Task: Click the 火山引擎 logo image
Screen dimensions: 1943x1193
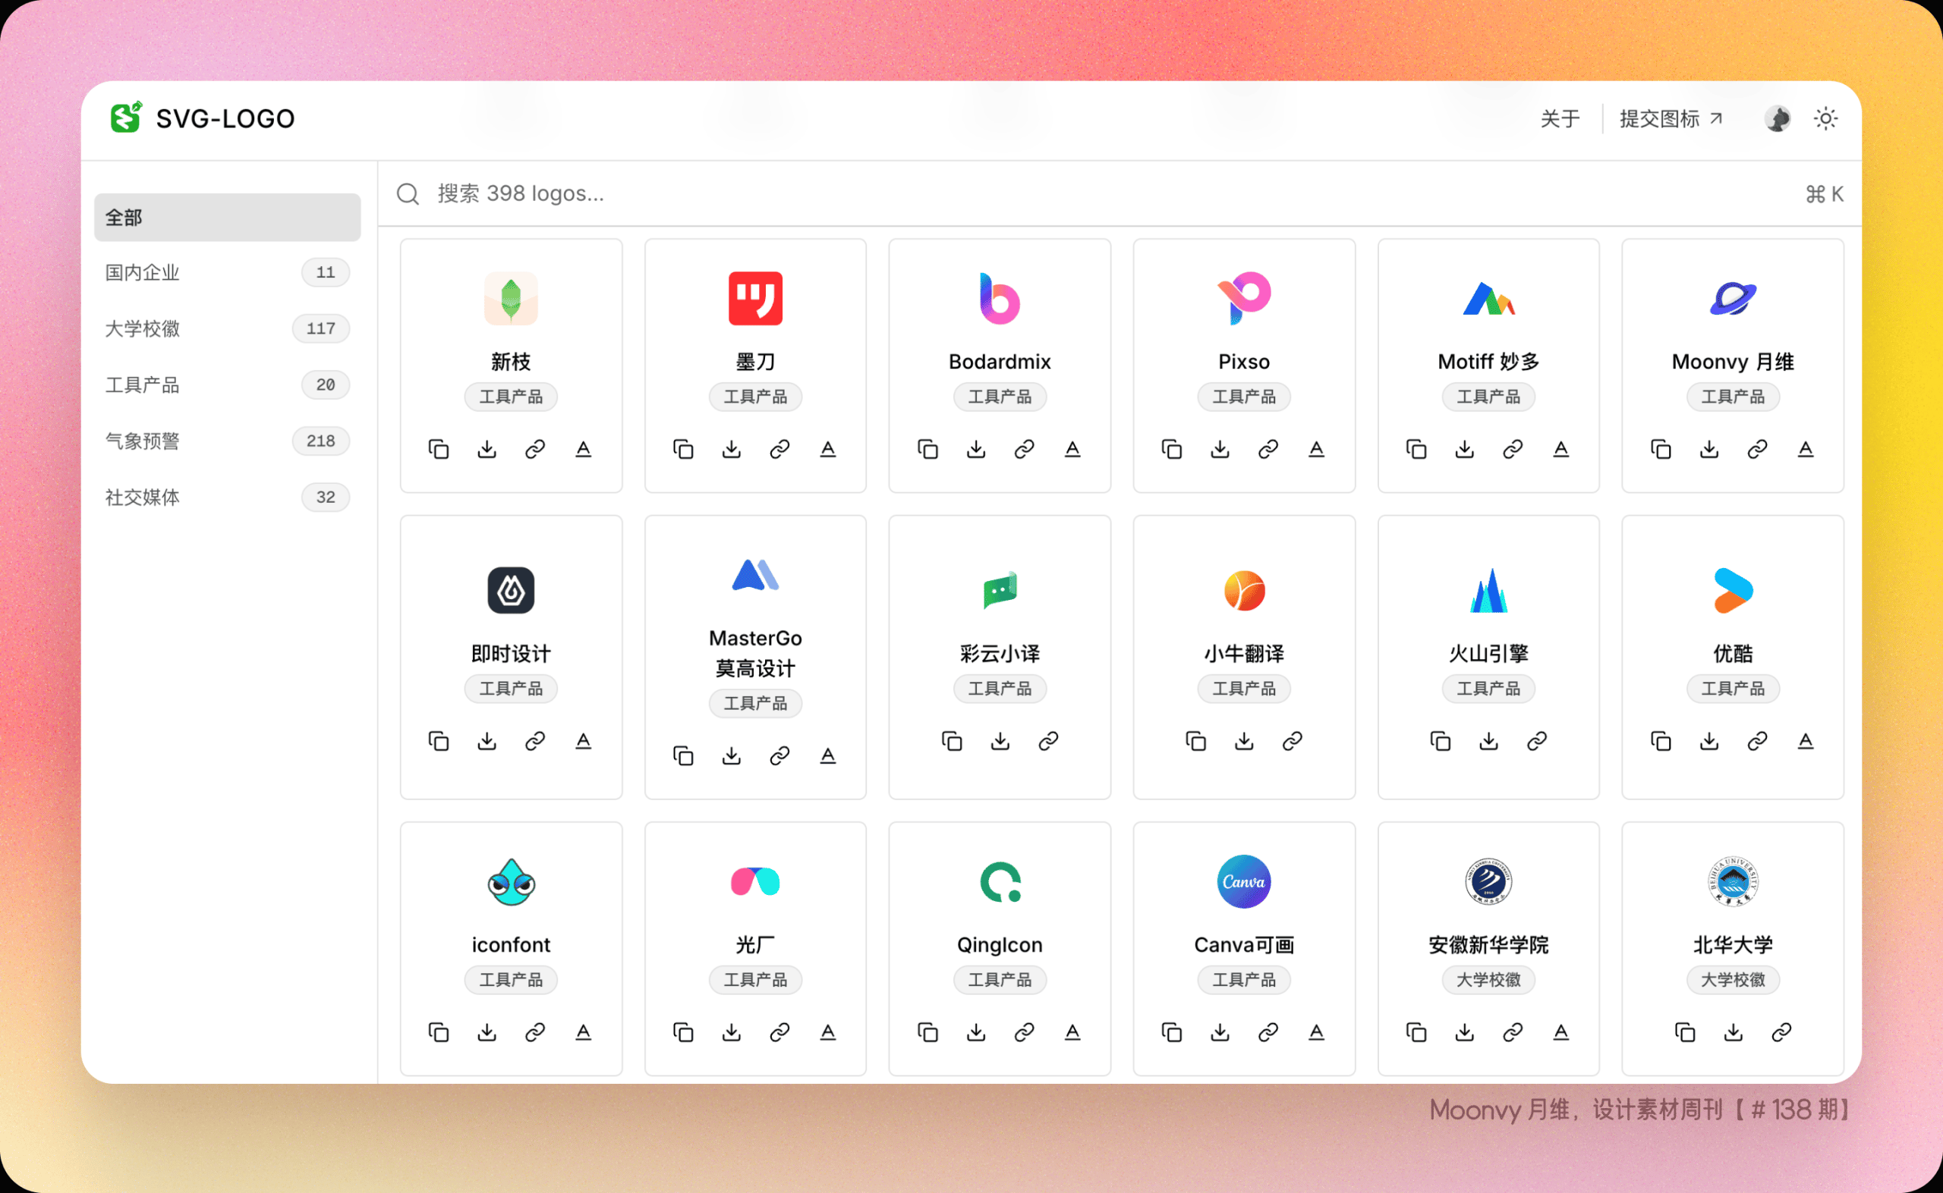Action: (1489, 590)
